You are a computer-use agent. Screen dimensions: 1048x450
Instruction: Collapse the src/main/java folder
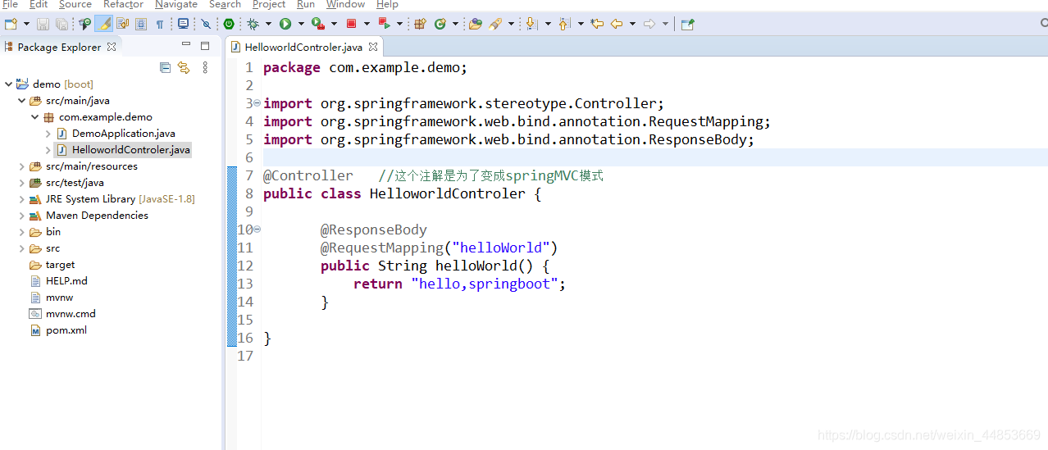(x=21, y=100)
